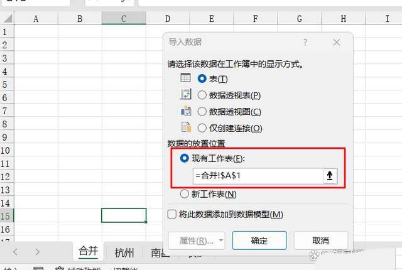The image size is (402, 270).
Task: Select column I header
Action: tap(384, 19)
